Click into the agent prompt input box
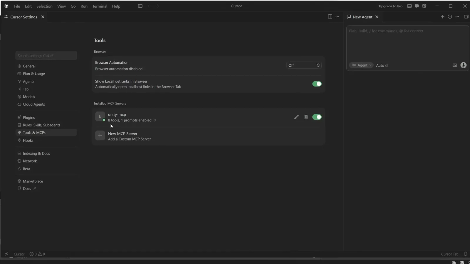The image size is (470, 264). point(407,43)
